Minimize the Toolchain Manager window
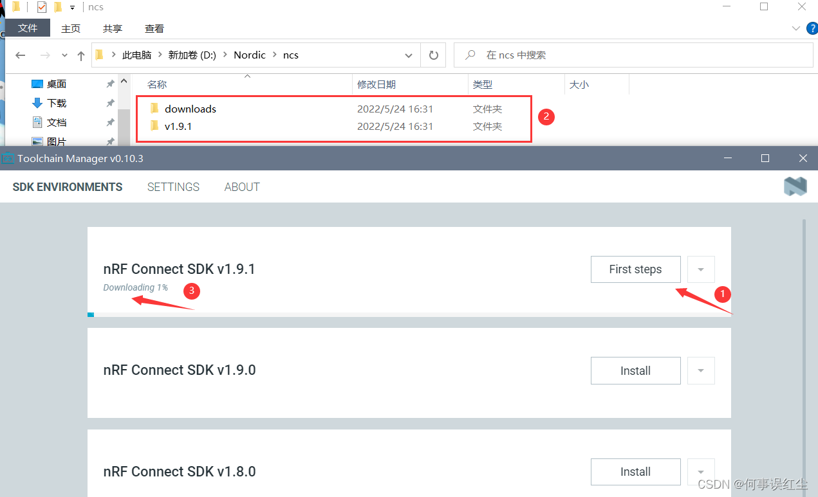818x497 pixels. pos(727,158)
